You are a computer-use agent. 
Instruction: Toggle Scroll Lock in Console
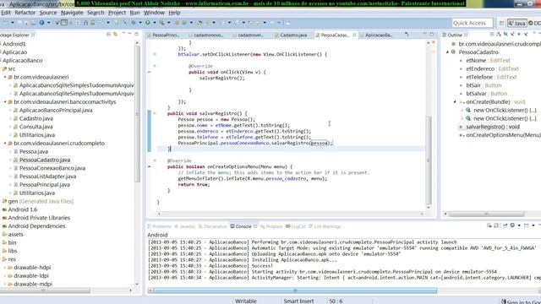(x=496, y=225)
